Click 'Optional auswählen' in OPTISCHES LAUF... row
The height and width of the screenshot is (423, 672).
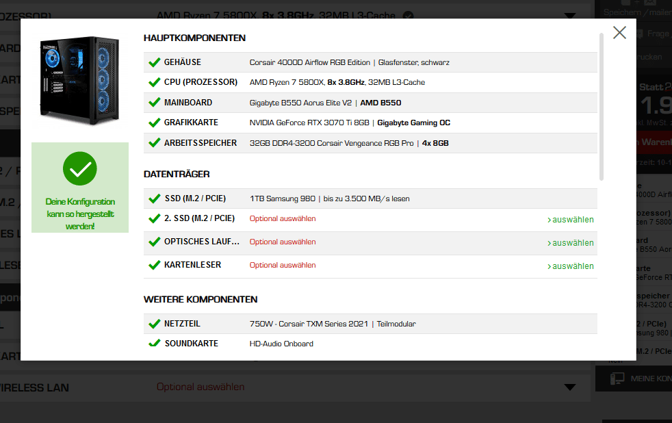pyautogui.click(x=283, y=242)
